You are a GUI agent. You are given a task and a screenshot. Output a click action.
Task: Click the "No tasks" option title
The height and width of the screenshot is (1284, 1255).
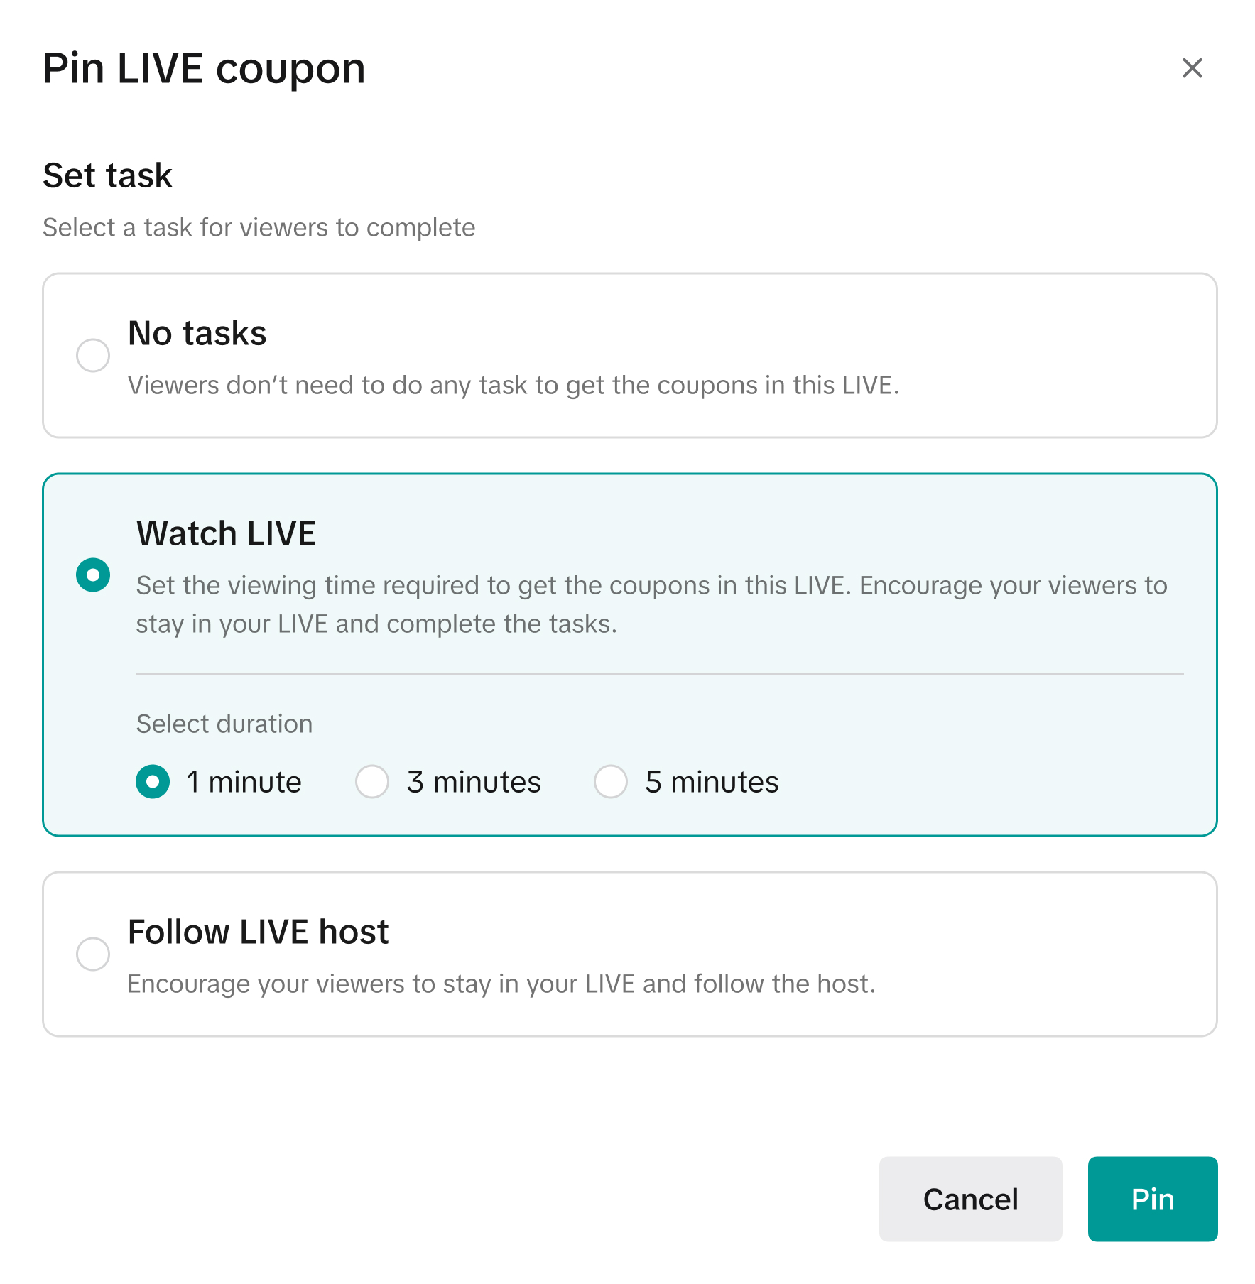(197, 333)
